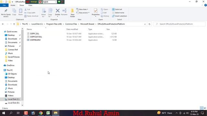
Task: Open the Excel taskbar icon
Action: pos(48,113)
